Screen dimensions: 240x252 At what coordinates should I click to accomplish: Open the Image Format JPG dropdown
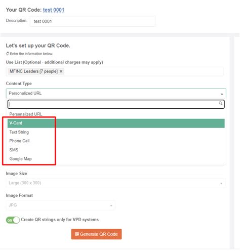point(61,205)
